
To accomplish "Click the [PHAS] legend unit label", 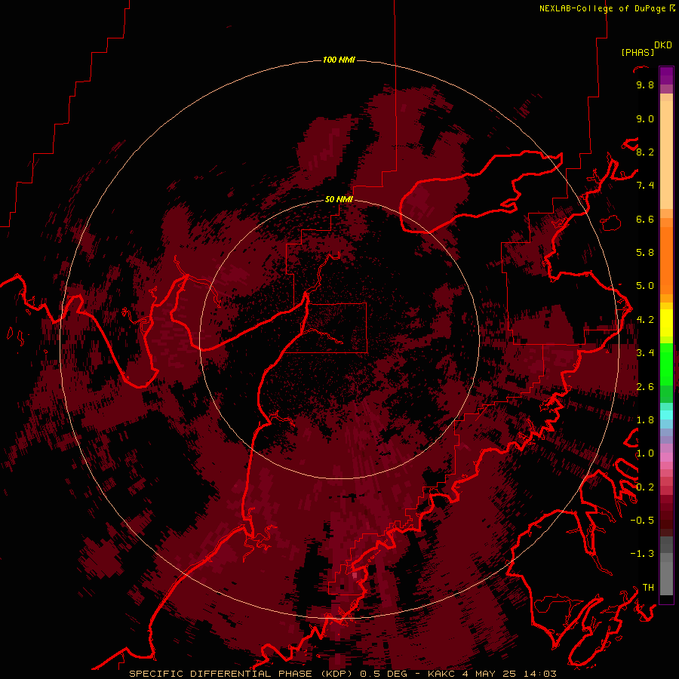I will [x=638, y=53].
